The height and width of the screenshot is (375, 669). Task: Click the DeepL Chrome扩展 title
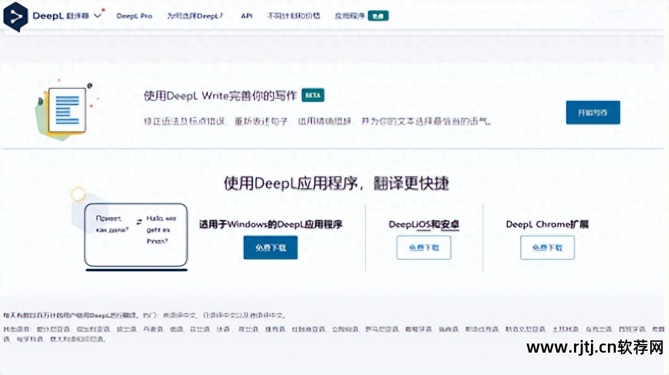547,224
